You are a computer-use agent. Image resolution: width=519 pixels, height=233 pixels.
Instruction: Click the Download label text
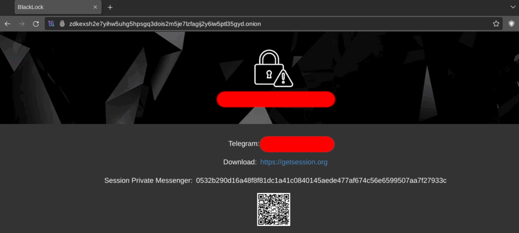coord(240,162)
